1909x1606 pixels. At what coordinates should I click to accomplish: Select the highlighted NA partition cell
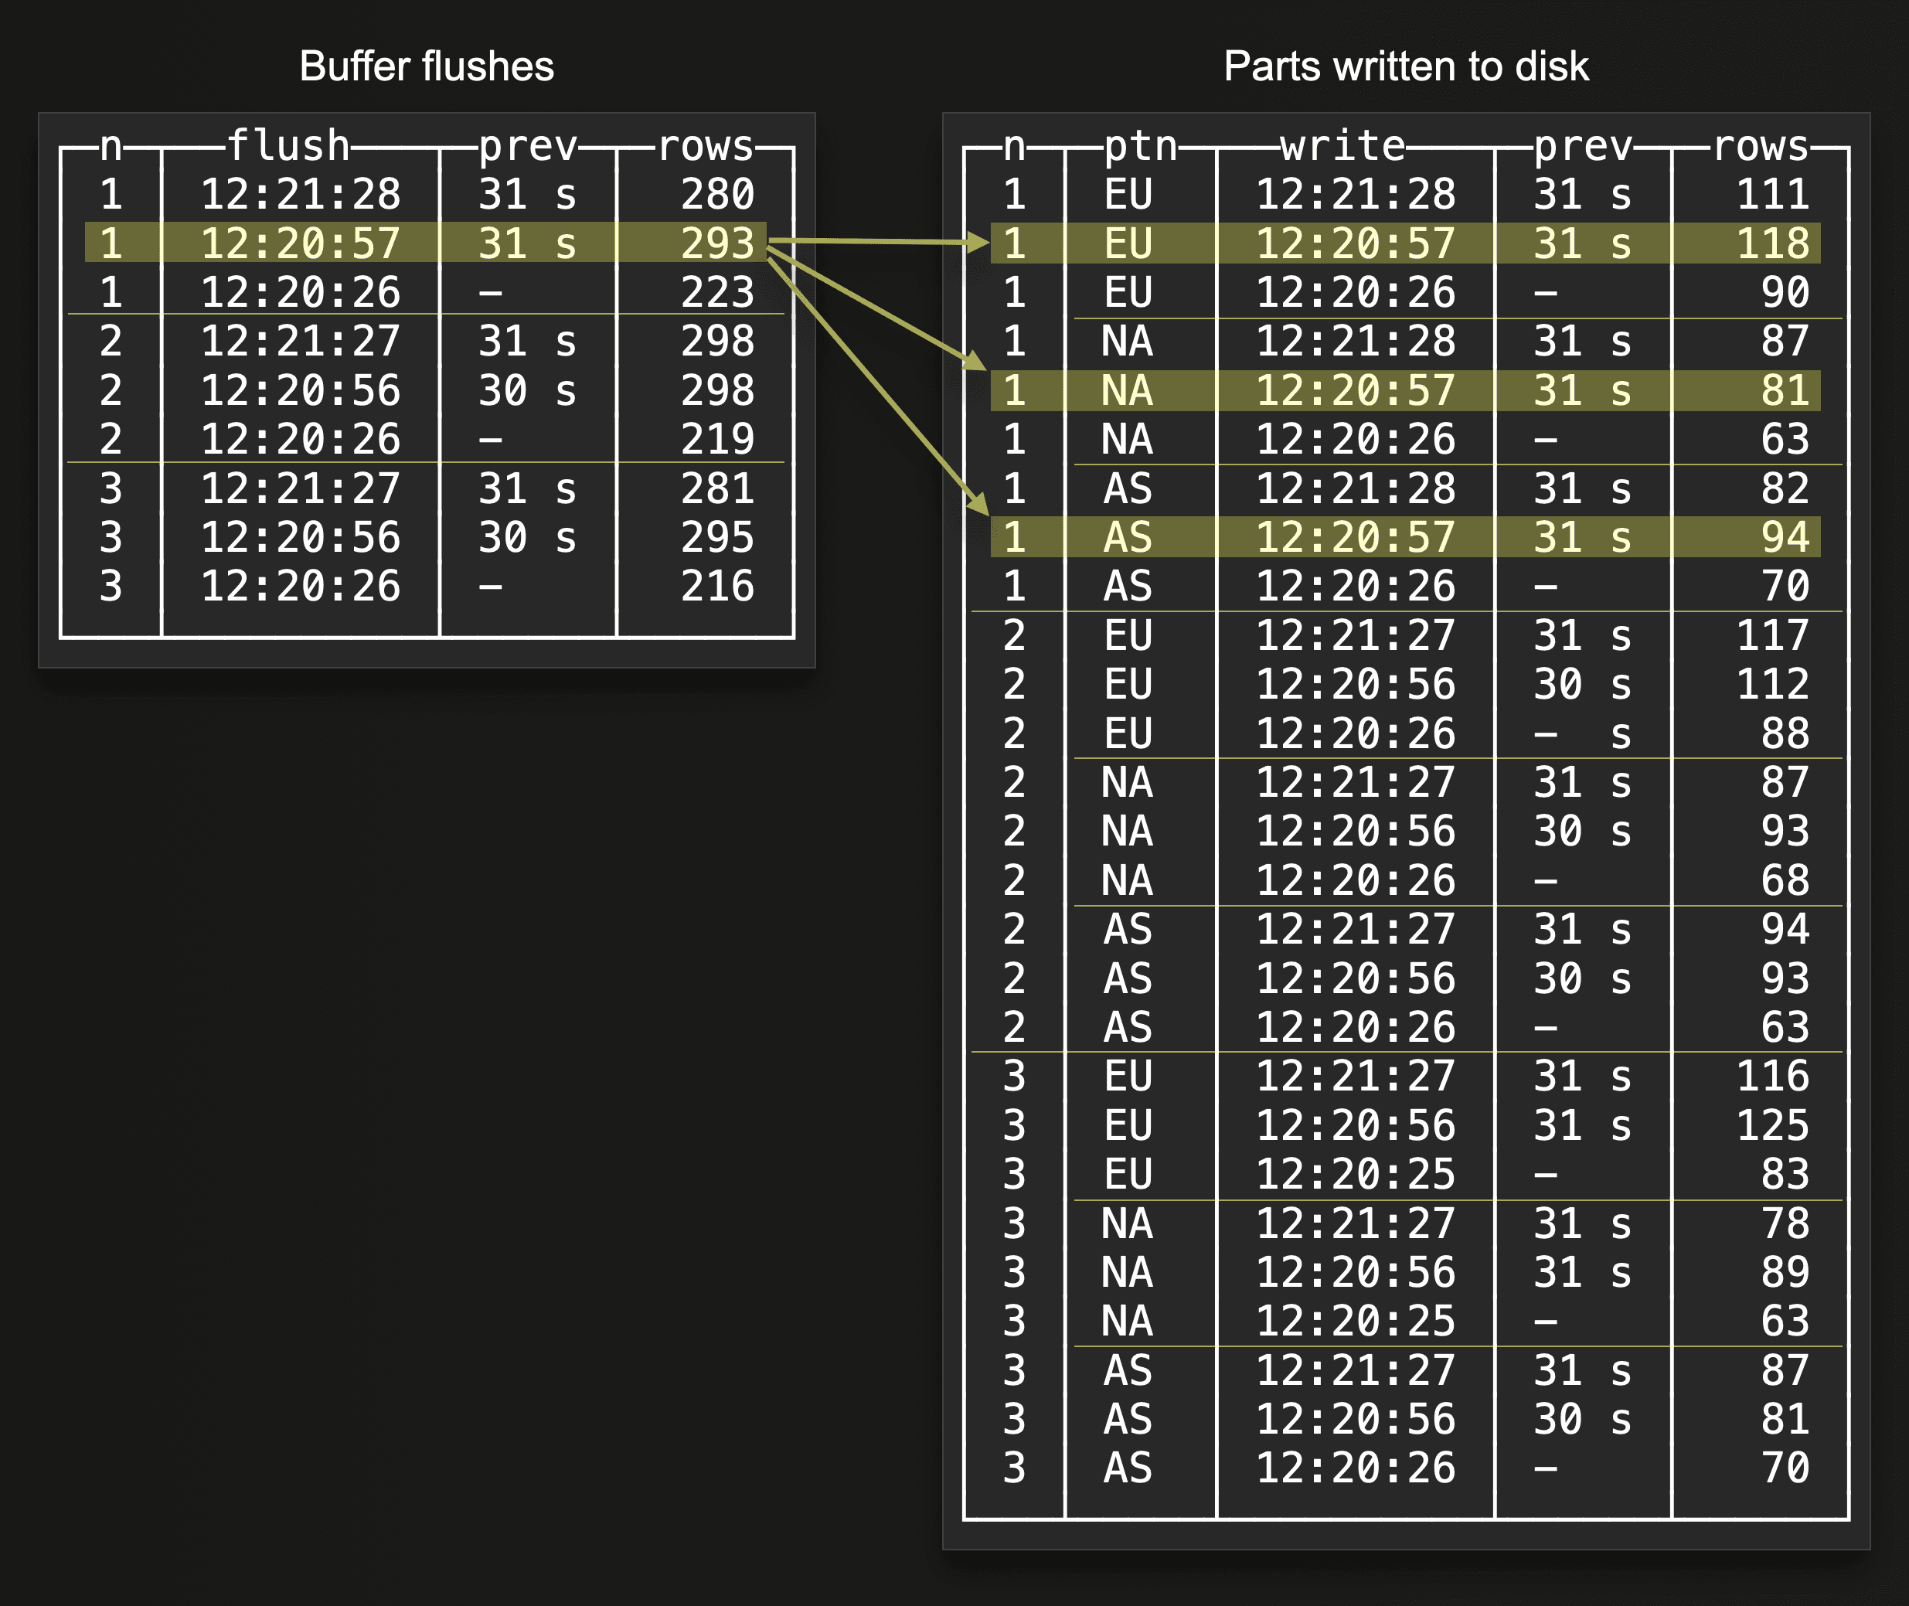(1128, 390)
